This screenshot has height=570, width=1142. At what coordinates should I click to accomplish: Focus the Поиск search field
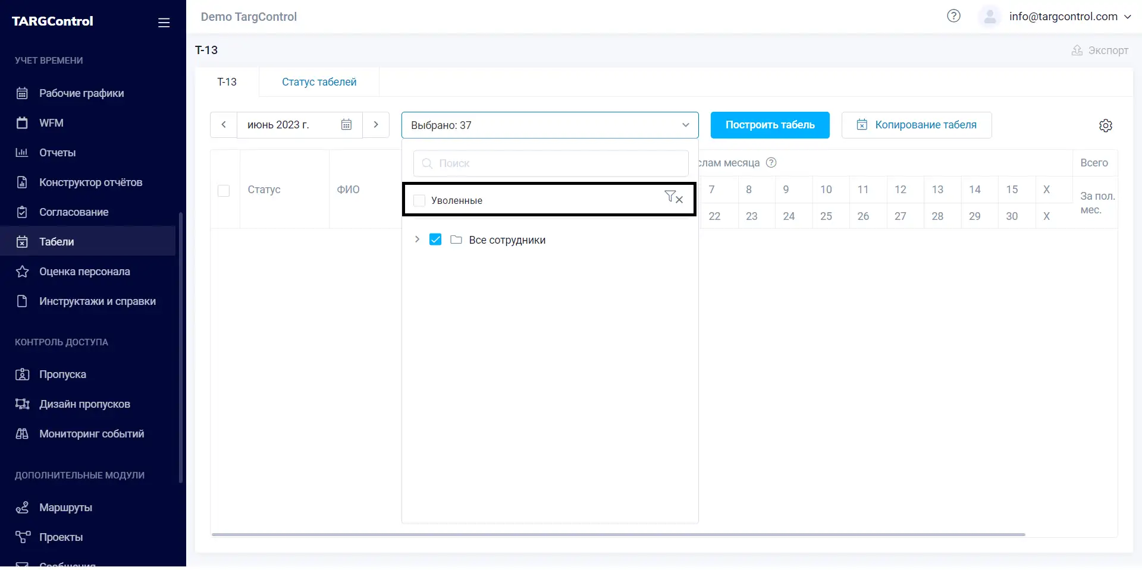tap(551, 163)
